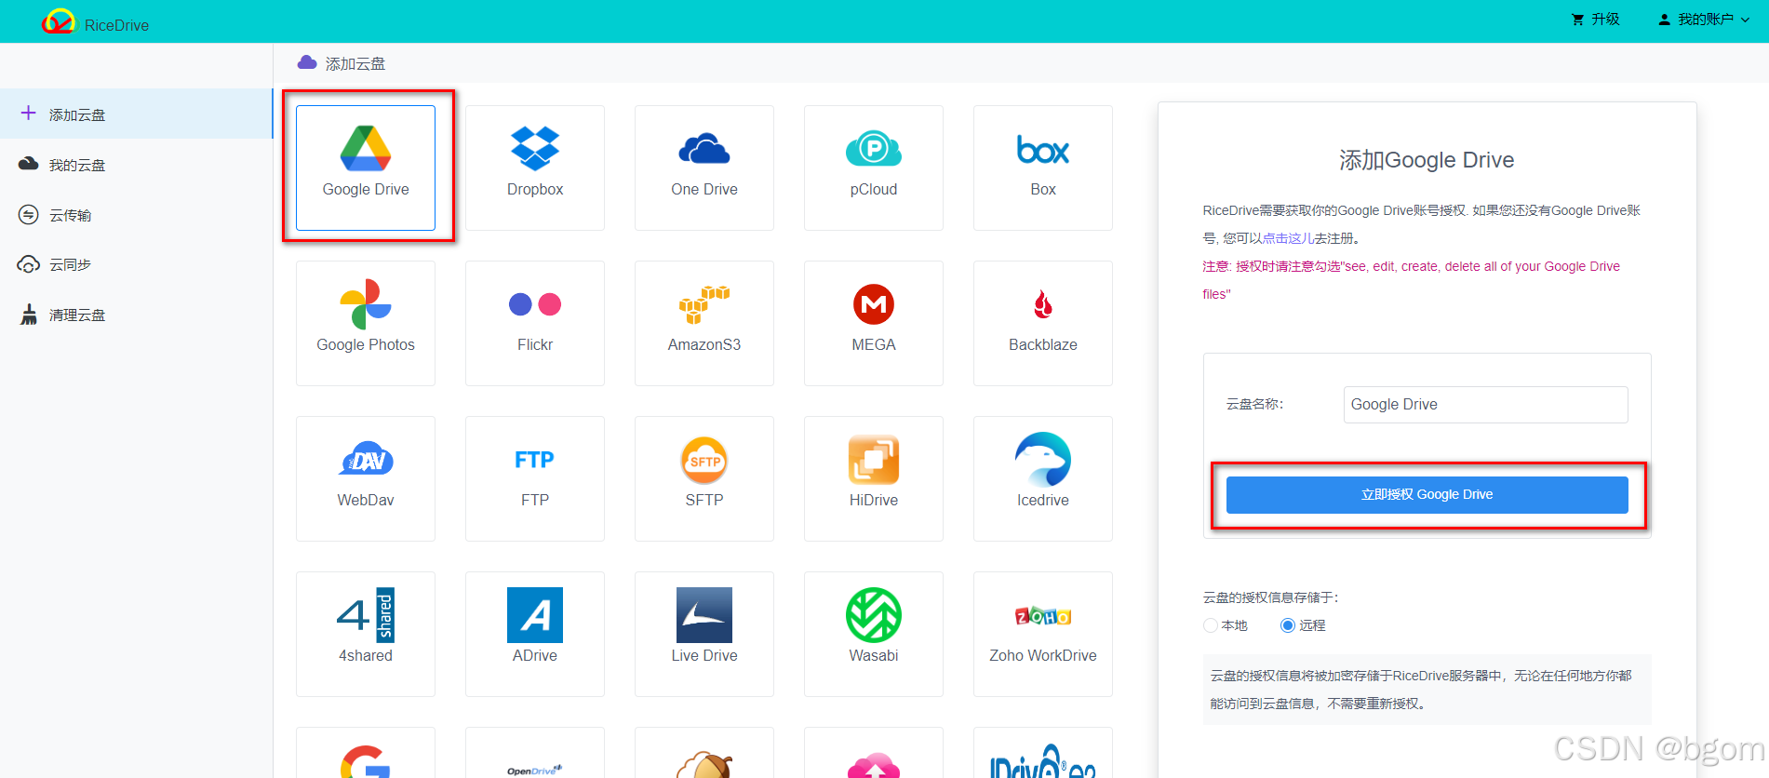Follow the 点击这儿 registration link
1769x778 pixels.
1288,238
